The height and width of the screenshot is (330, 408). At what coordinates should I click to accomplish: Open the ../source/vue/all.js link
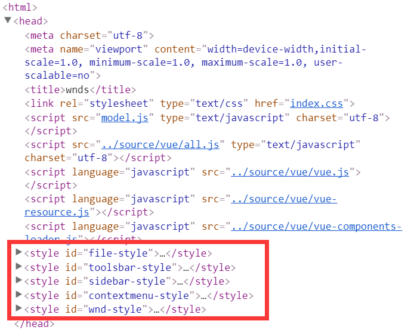160,144
